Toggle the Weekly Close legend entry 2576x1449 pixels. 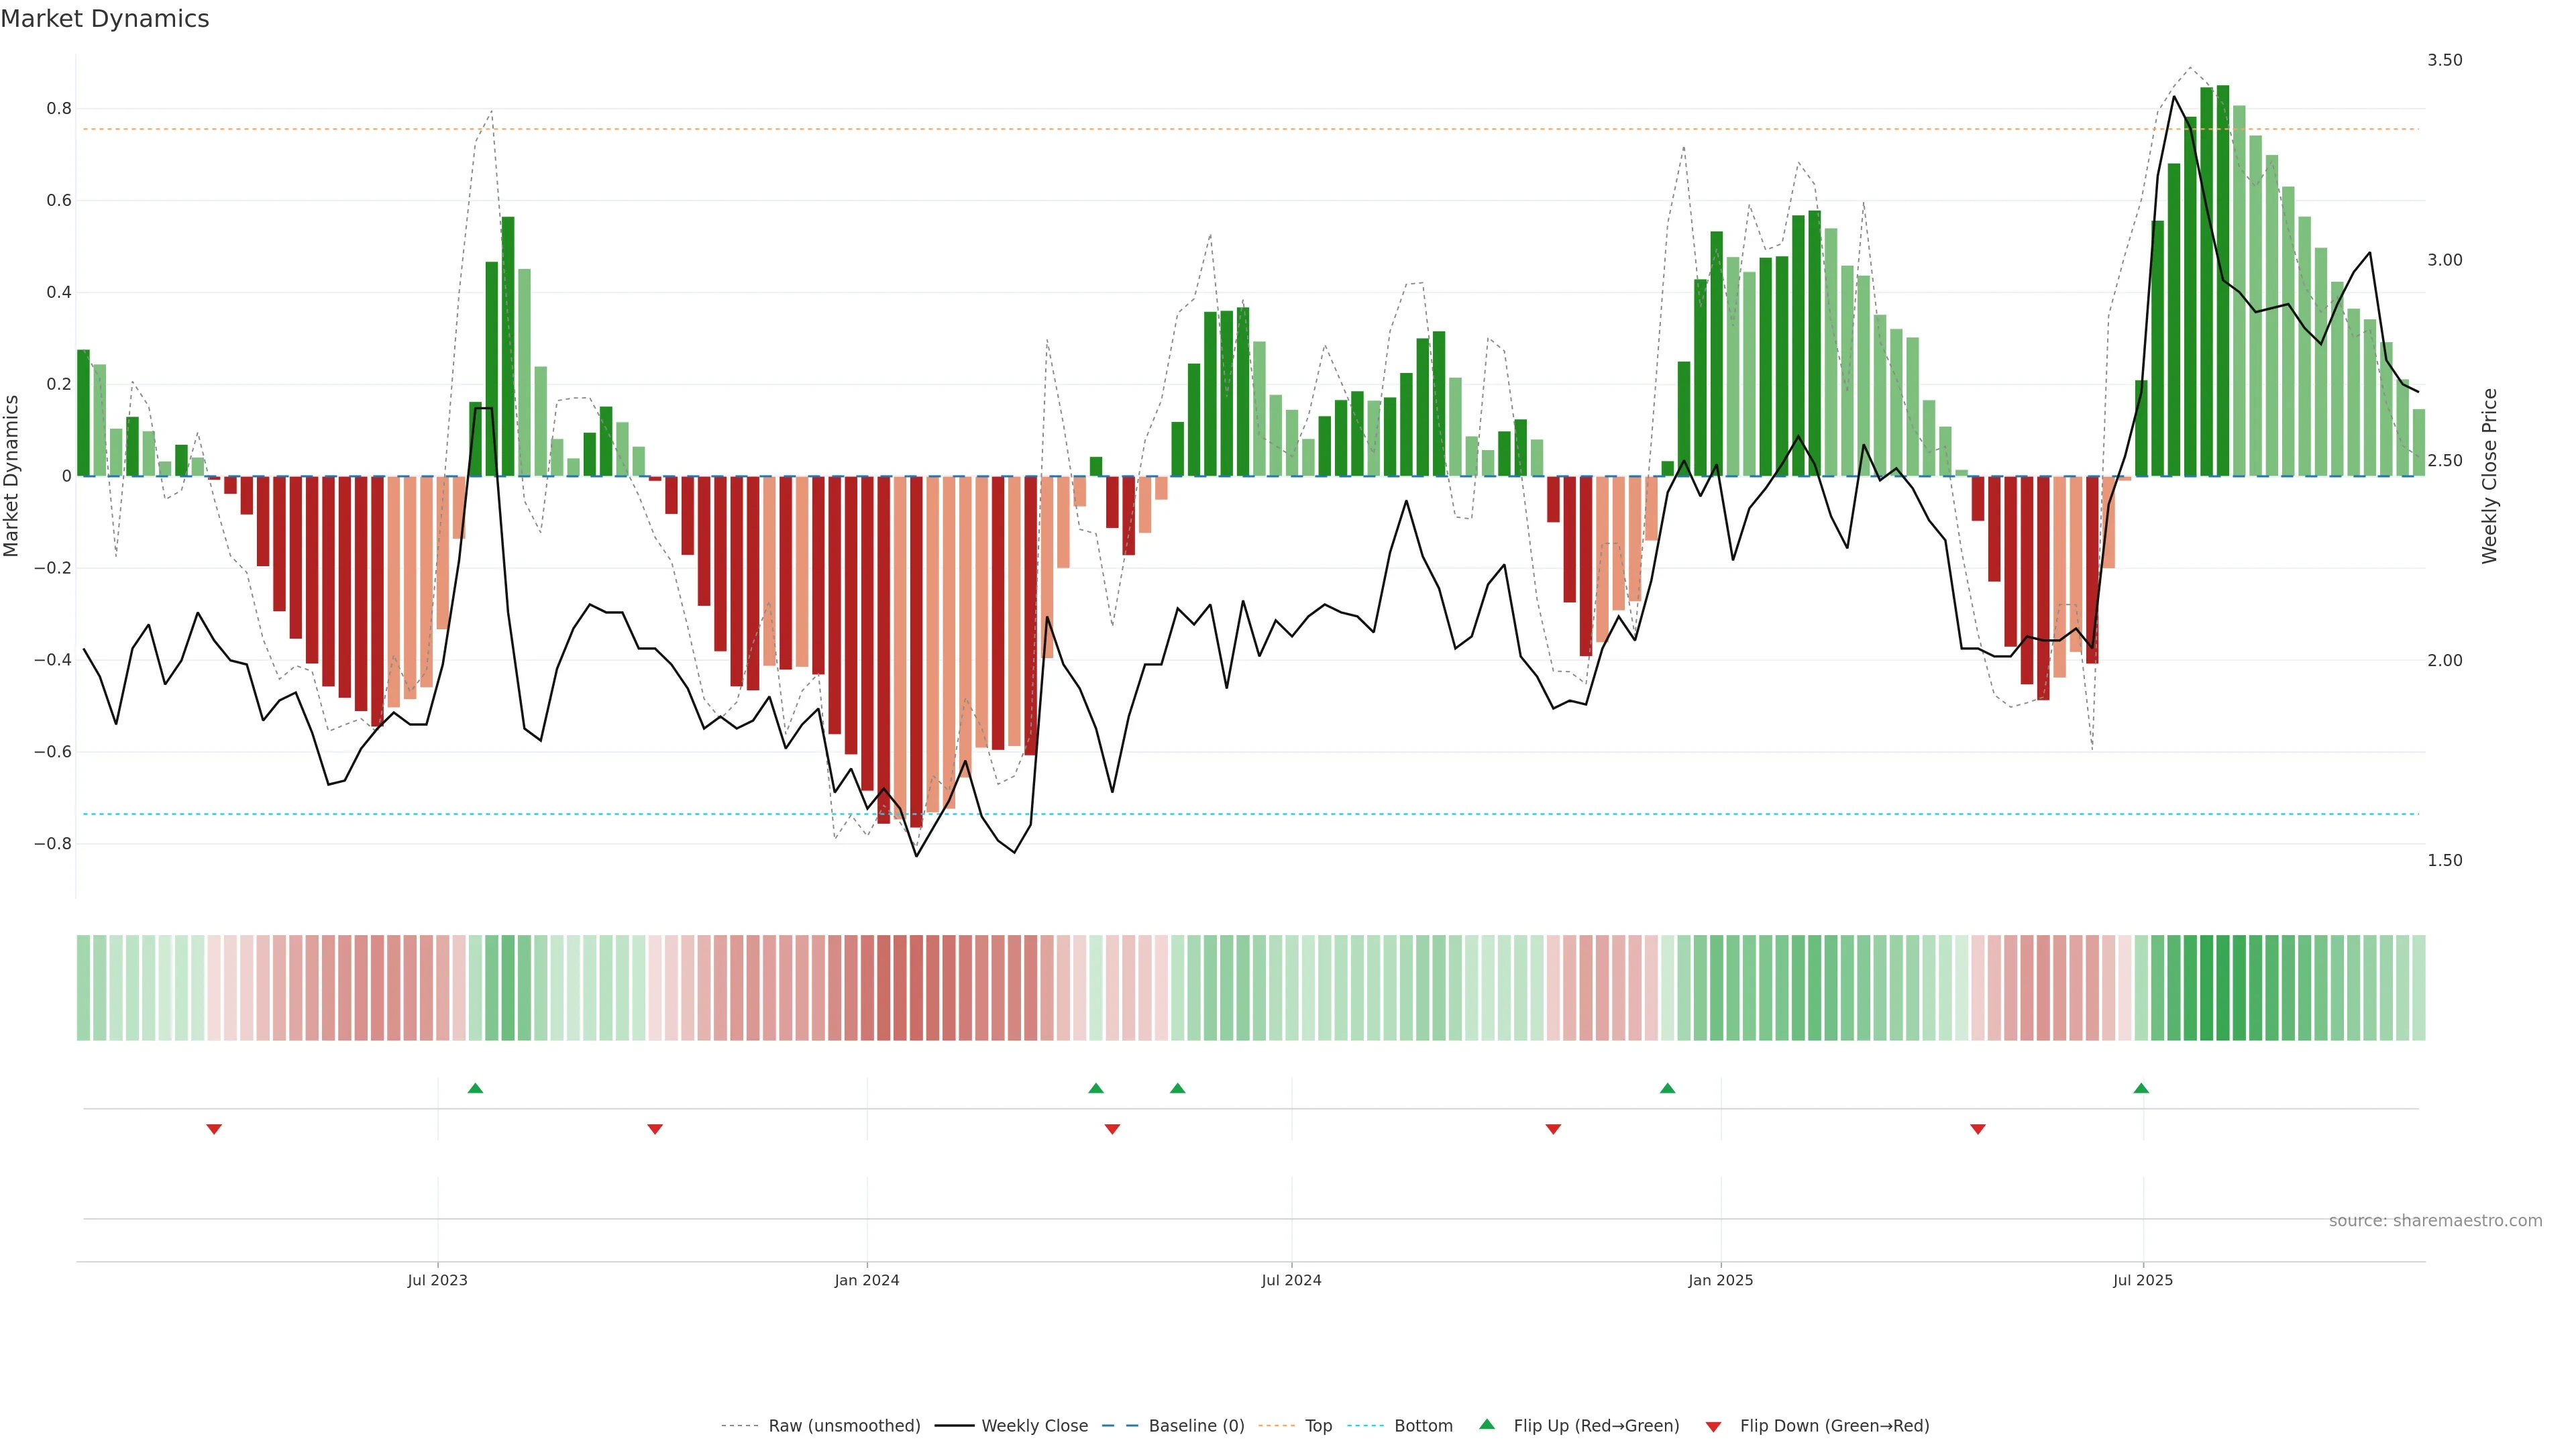1034,1426
